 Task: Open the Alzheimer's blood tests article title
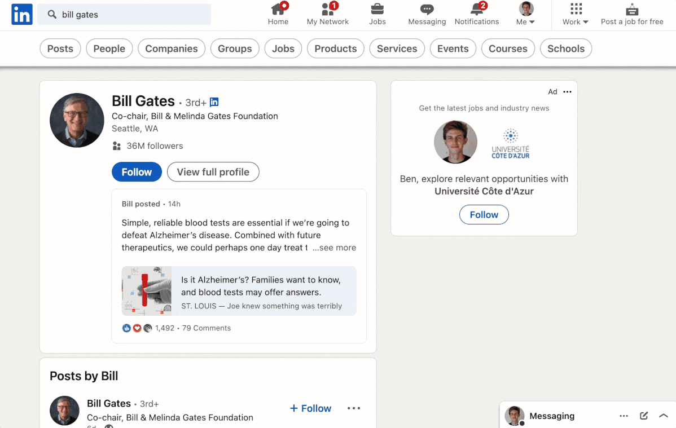pyautogui.click(x=261, y=286)
